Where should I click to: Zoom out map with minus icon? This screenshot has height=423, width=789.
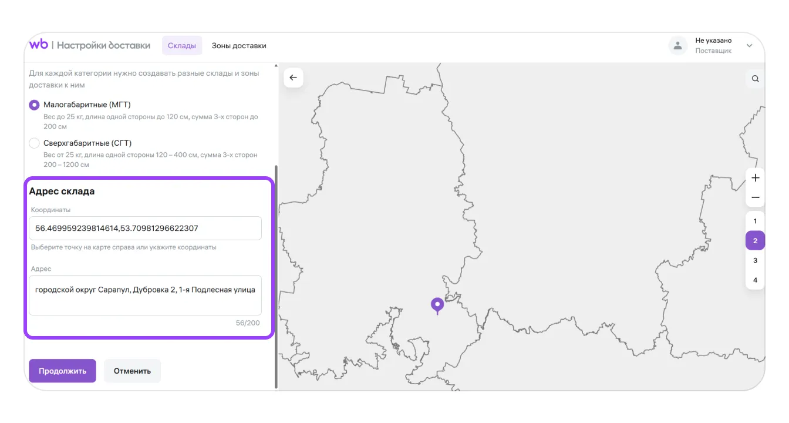pyautogui.click(x=755, y=197)
